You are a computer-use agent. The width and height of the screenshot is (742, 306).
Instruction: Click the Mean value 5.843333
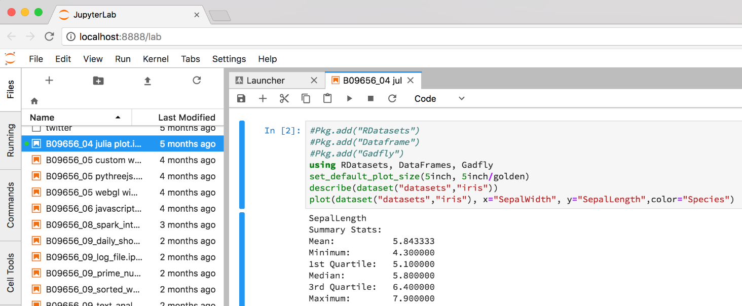coord(414,241)
